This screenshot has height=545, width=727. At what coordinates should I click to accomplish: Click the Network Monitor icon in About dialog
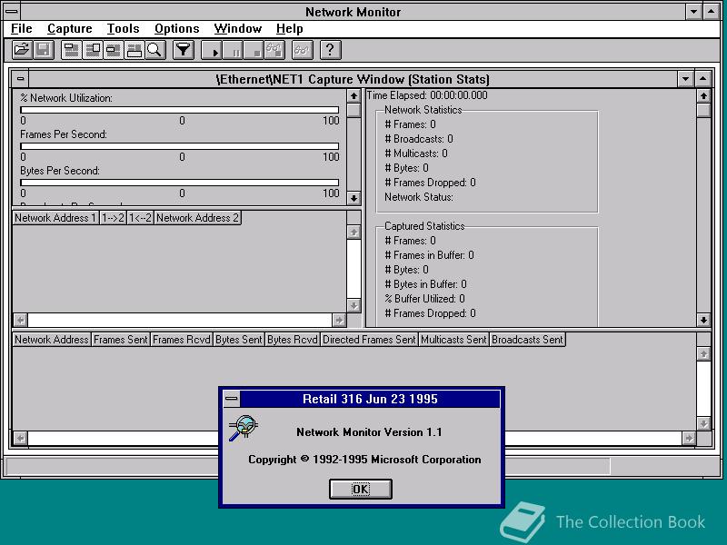[243, 428]
